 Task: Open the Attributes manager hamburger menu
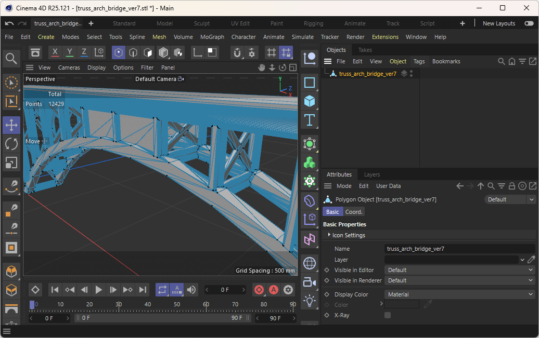point(328,186)
